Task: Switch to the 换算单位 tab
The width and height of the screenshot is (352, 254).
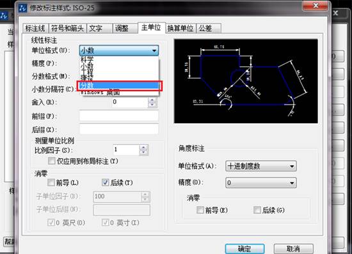Action: pos(180,29)
